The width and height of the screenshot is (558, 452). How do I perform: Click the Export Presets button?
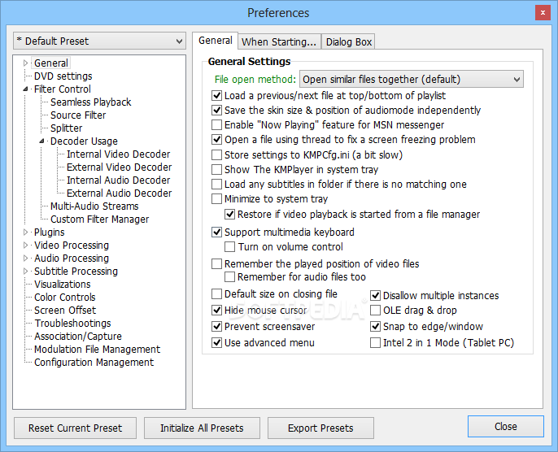point(320,428)
